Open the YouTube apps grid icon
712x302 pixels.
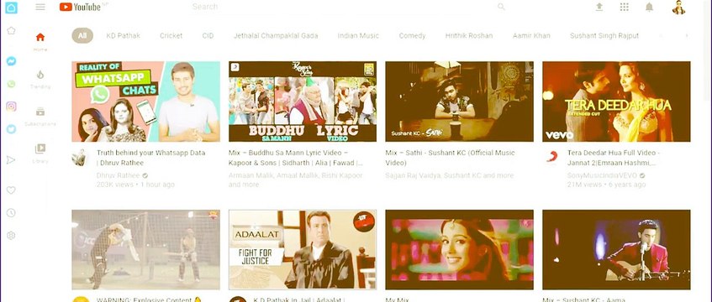(x=625, y=7)
